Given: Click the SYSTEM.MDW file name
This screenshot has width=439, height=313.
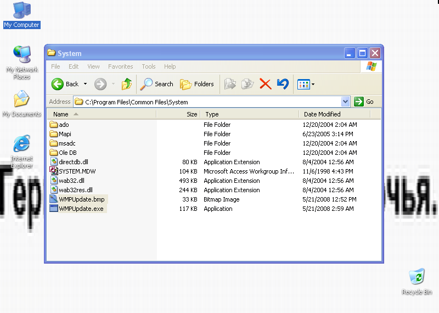Looking at the screenshot, I should coord(77,171).
